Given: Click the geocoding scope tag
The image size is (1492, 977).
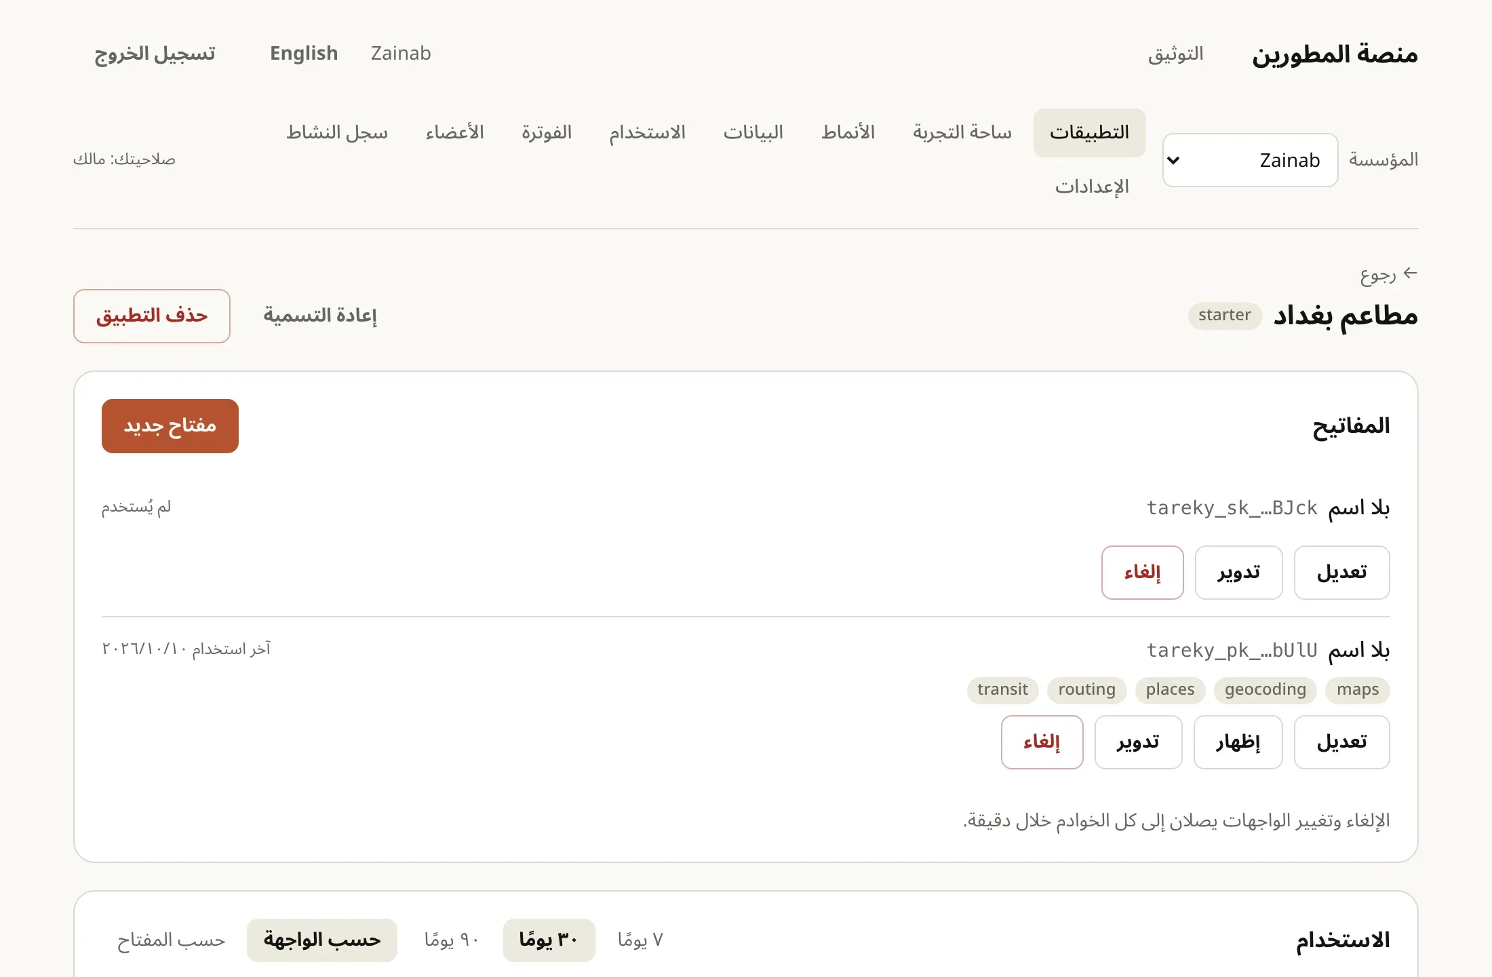Looking at the screenshot, I should (1265, 690).
